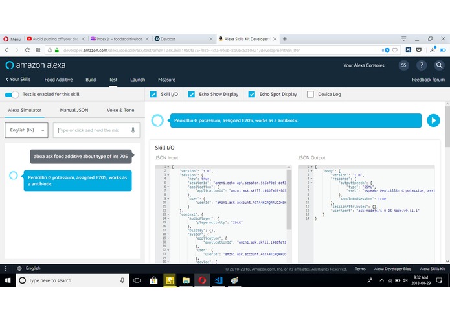This screenshot has height=320, width=450.
Task: Open the Launch section
Action: (x=137, y=80)
